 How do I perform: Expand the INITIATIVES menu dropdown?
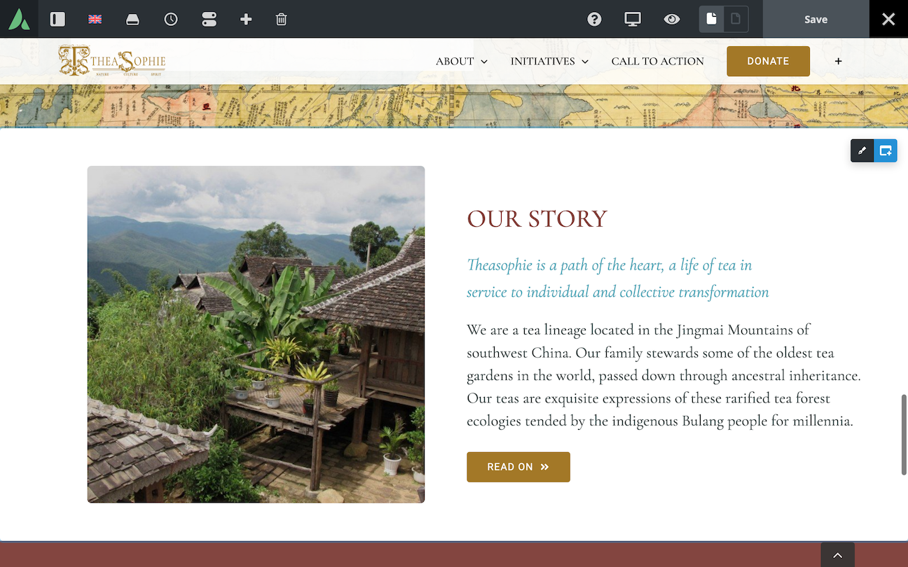click(549, 62)
